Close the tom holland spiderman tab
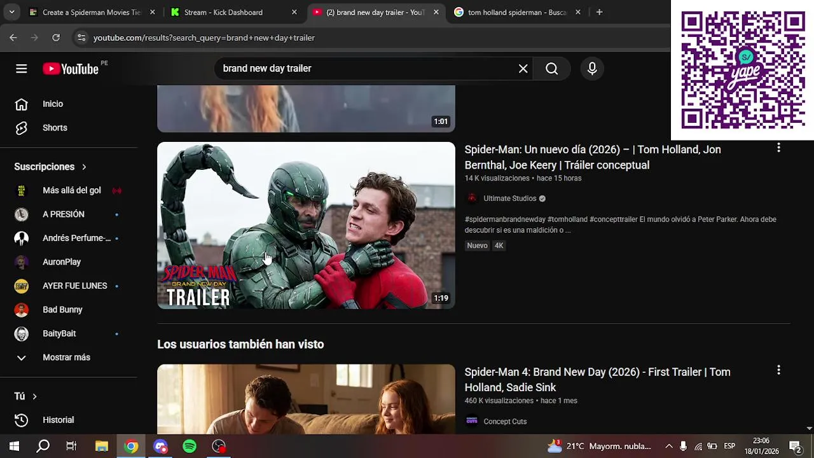814x458 pixels. point(577,12)
